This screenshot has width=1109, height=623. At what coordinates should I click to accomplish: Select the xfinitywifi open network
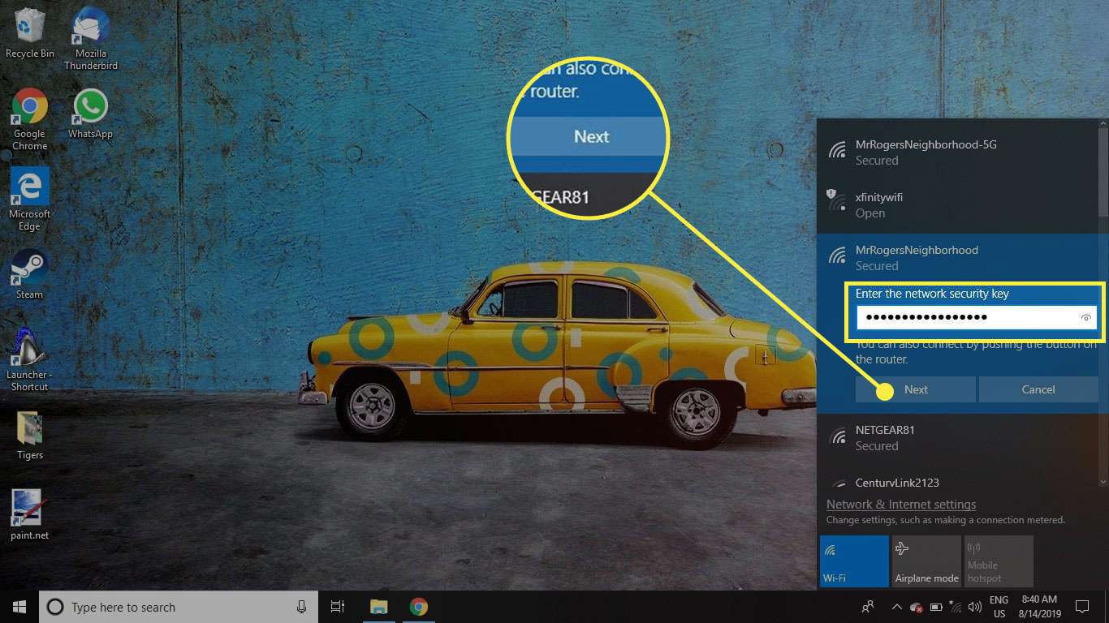(956, 205)
